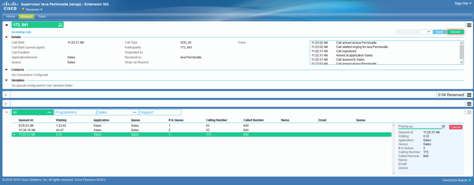Collapse the Details section
The height and width of the screenshot is (185, 474).
(6, 37)
